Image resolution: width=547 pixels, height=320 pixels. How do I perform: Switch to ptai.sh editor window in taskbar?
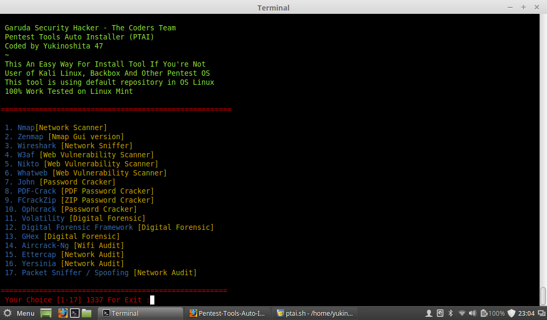(315, 313)
